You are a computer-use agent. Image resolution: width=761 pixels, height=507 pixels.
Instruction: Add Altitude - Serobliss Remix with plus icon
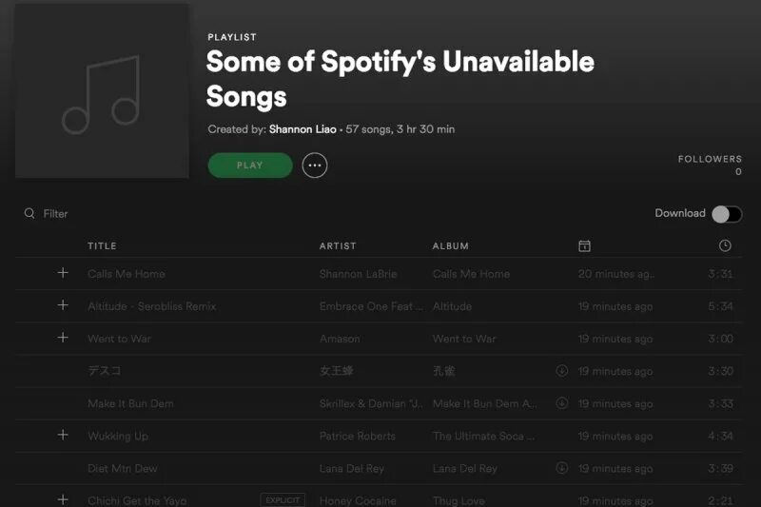[x=63, y=305]
